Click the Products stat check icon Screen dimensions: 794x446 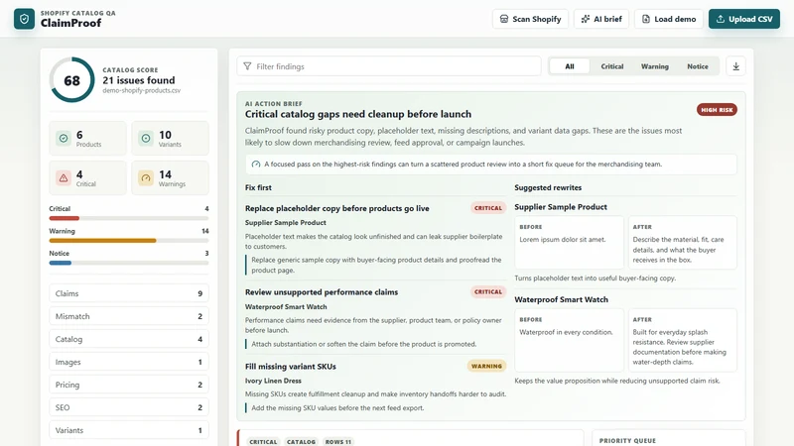tap(64, 138)
